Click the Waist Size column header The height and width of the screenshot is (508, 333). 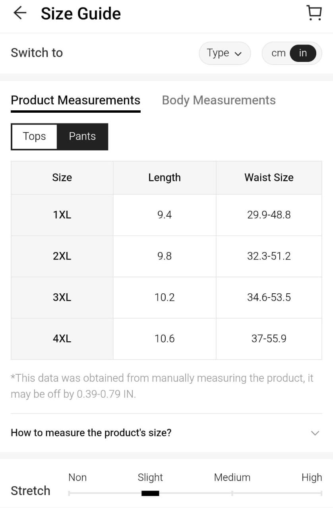pos(269,178)
